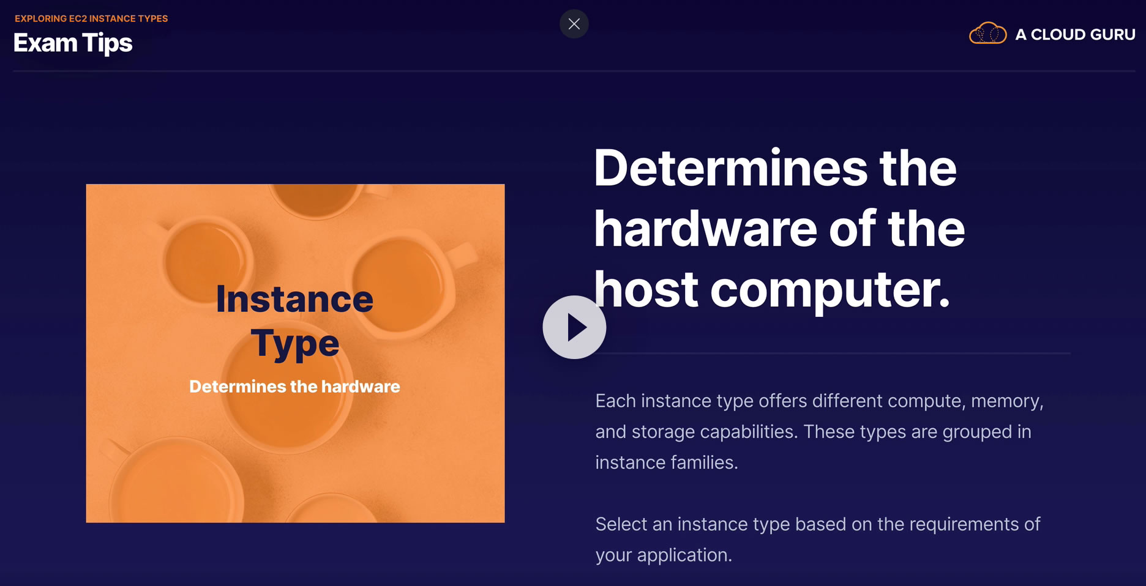
Task: Click the headline words host computer
Action: (x=772, y=289)
